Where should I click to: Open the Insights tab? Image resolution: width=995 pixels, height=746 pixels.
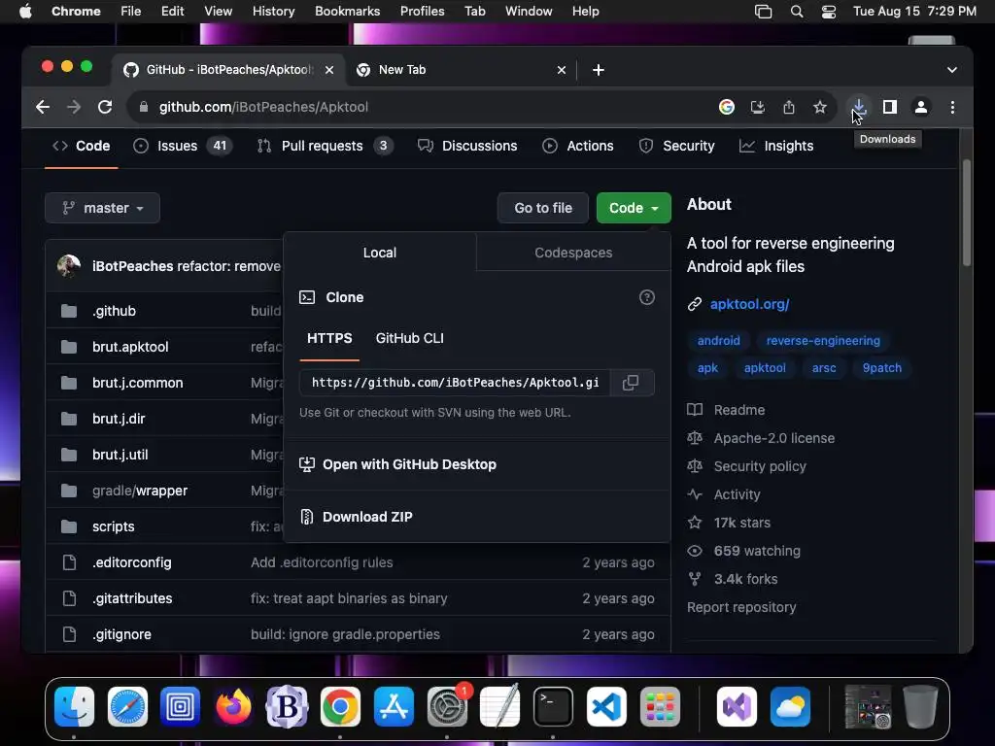(776, 146)
